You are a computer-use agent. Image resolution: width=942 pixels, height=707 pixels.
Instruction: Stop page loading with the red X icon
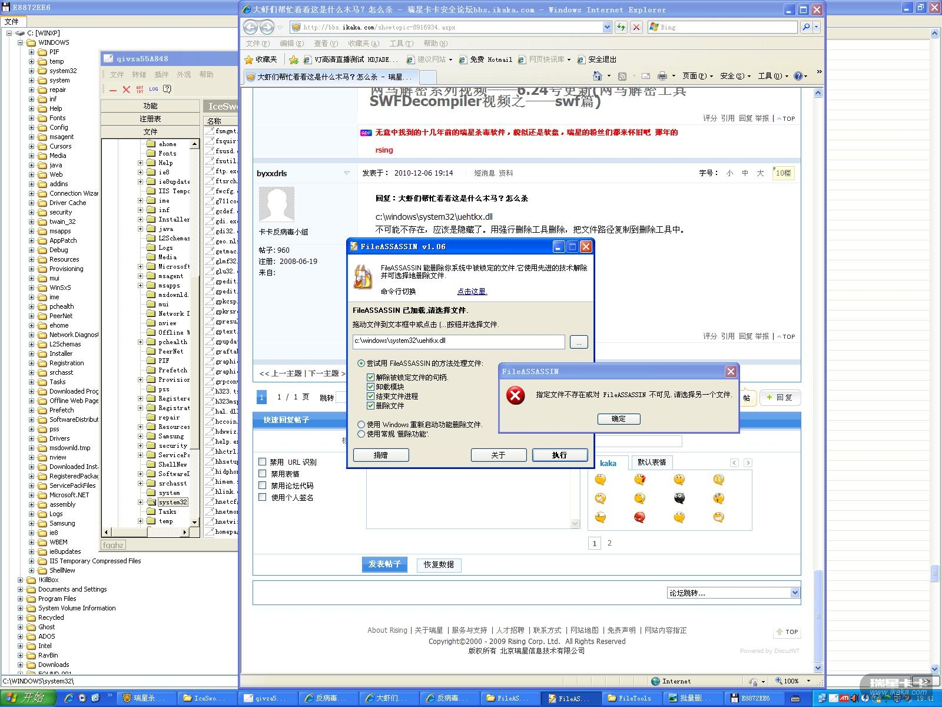[x=636, y=27]
